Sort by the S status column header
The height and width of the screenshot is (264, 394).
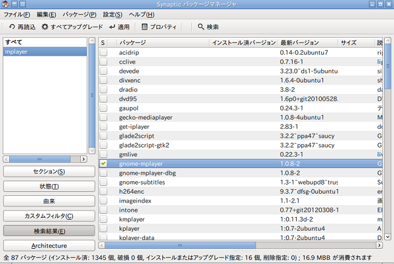(103, 43)
